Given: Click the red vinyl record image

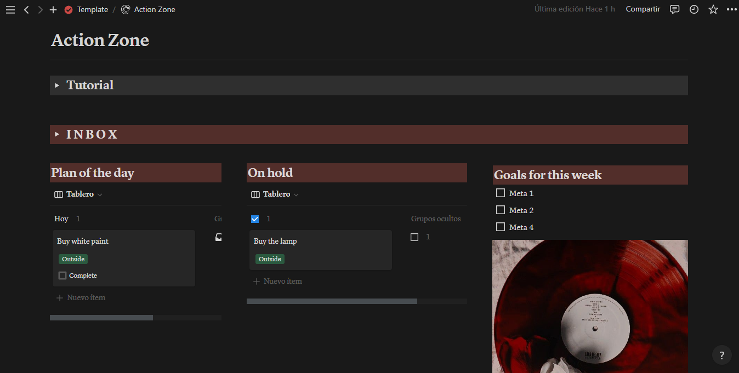Looking at the screenshot, I should tap(589, 307).
